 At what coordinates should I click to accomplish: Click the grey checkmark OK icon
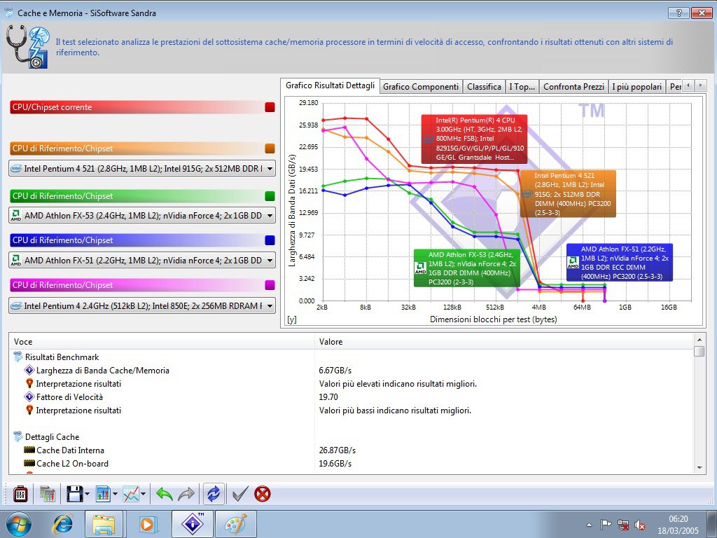pyautogui.click(x=240, y=494)
